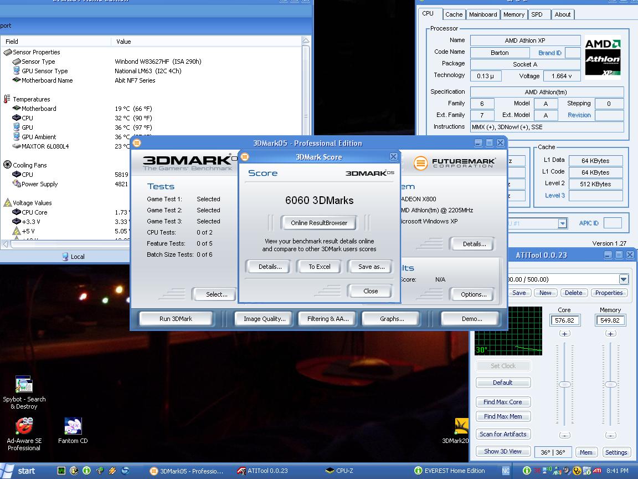Click Details button in score dialog
Image resolution: width=638 pixels, height=479 pixels.
[x=270, y=267]
